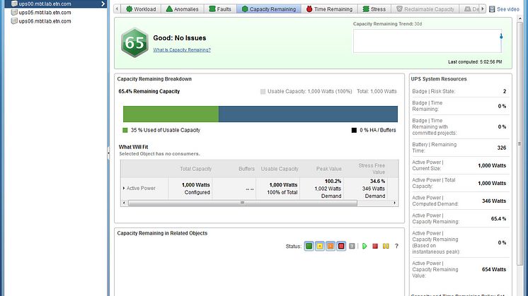Toggle the gray unknown status filter
The width and height of the screenshot is (528, 296).
click(352, 247)
